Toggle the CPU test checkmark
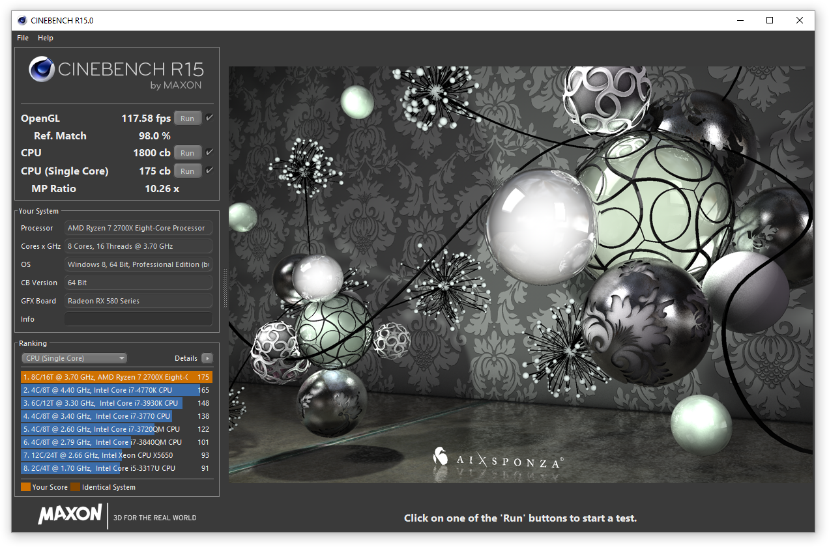Viewport: 829px width, 547px height. [209, 152]
